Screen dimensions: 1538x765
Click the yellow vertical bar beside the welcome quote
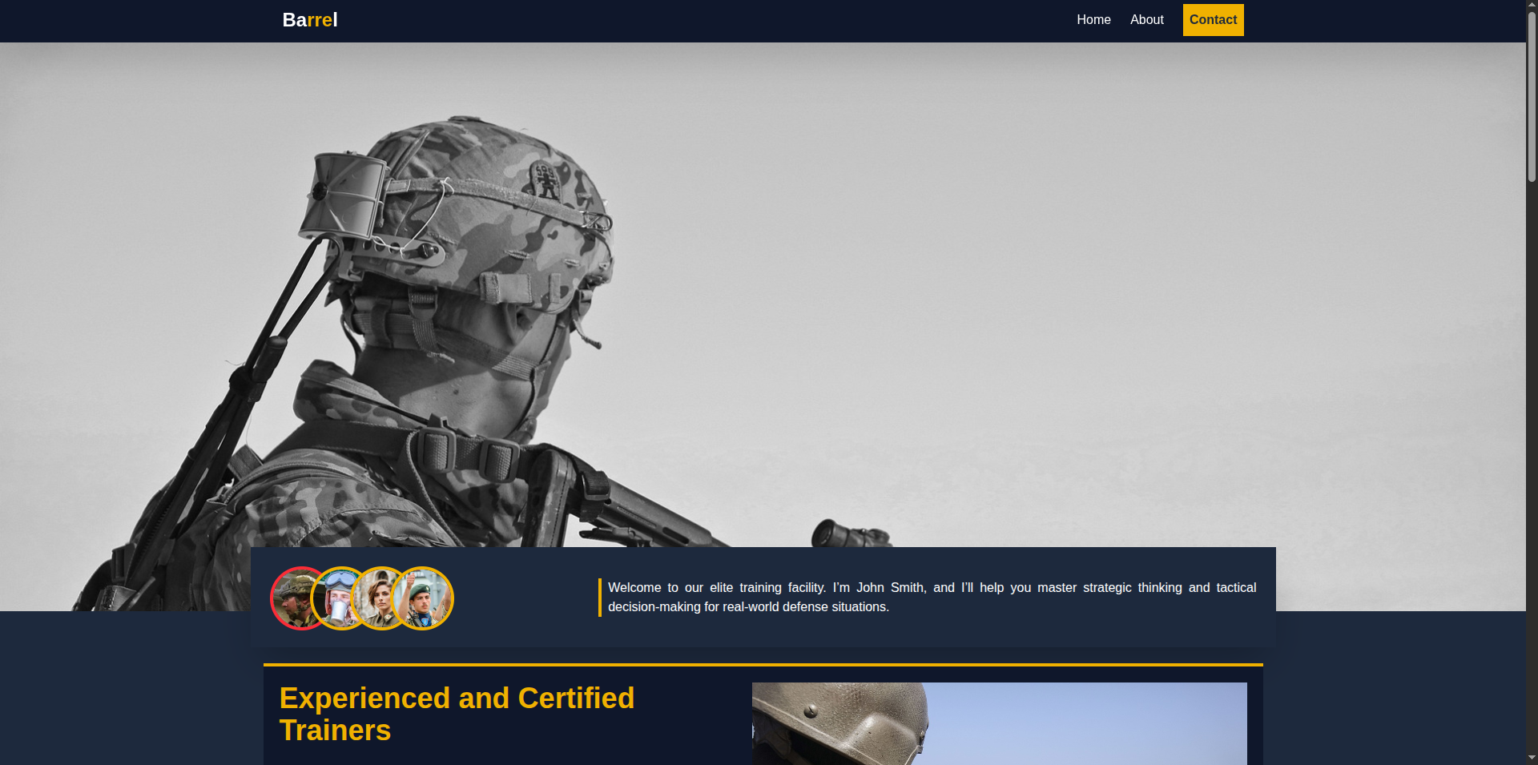(600, 598)
